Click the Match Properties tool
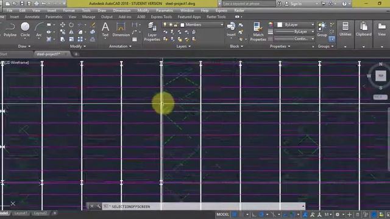The height and width of the screenshot is (219, 390). [x=258, y=32]
